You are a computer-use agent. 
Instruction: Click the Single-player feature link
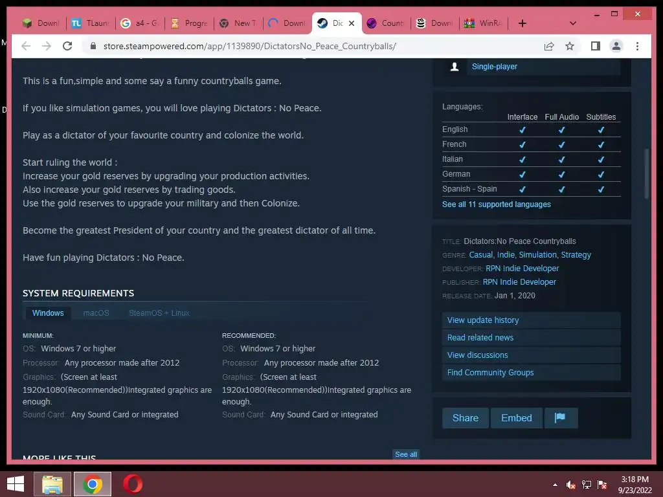coord(494,67)
